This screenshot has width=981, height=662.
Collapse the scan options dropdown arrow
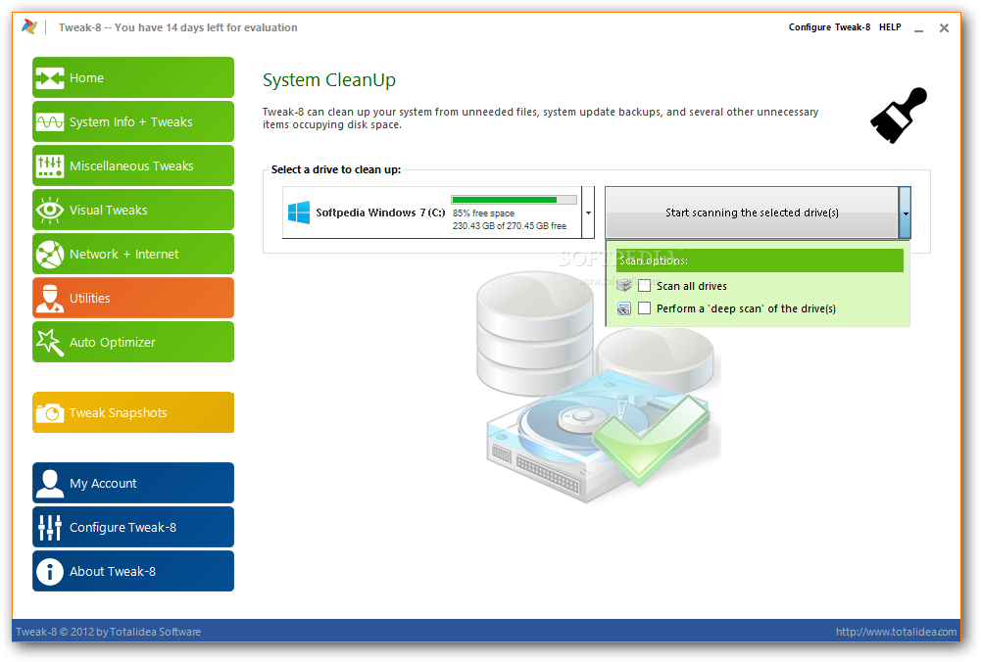pyautogui.click(x=905, y=213)
